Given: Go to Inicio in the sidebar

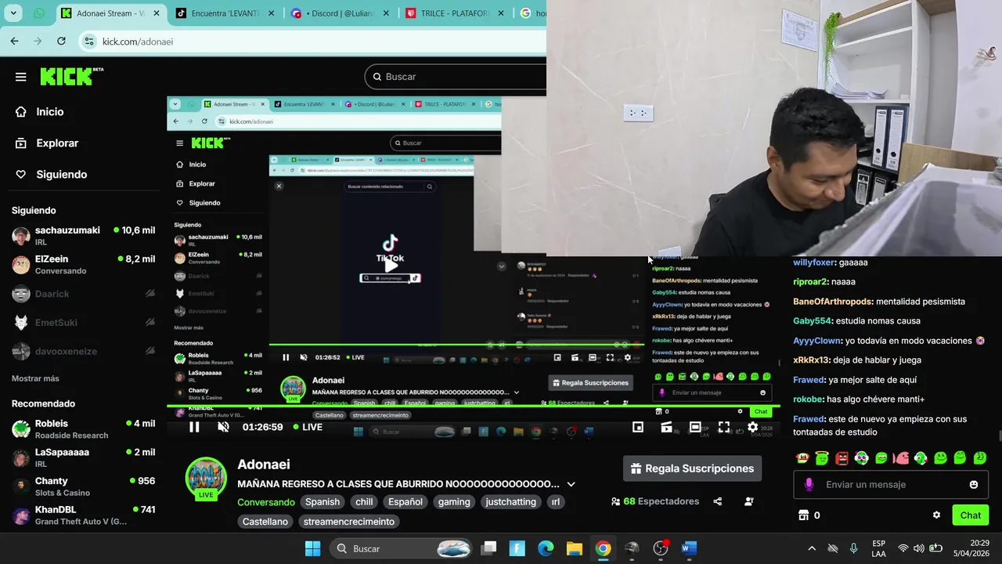Looking at the screenshot, I should 50,112.
